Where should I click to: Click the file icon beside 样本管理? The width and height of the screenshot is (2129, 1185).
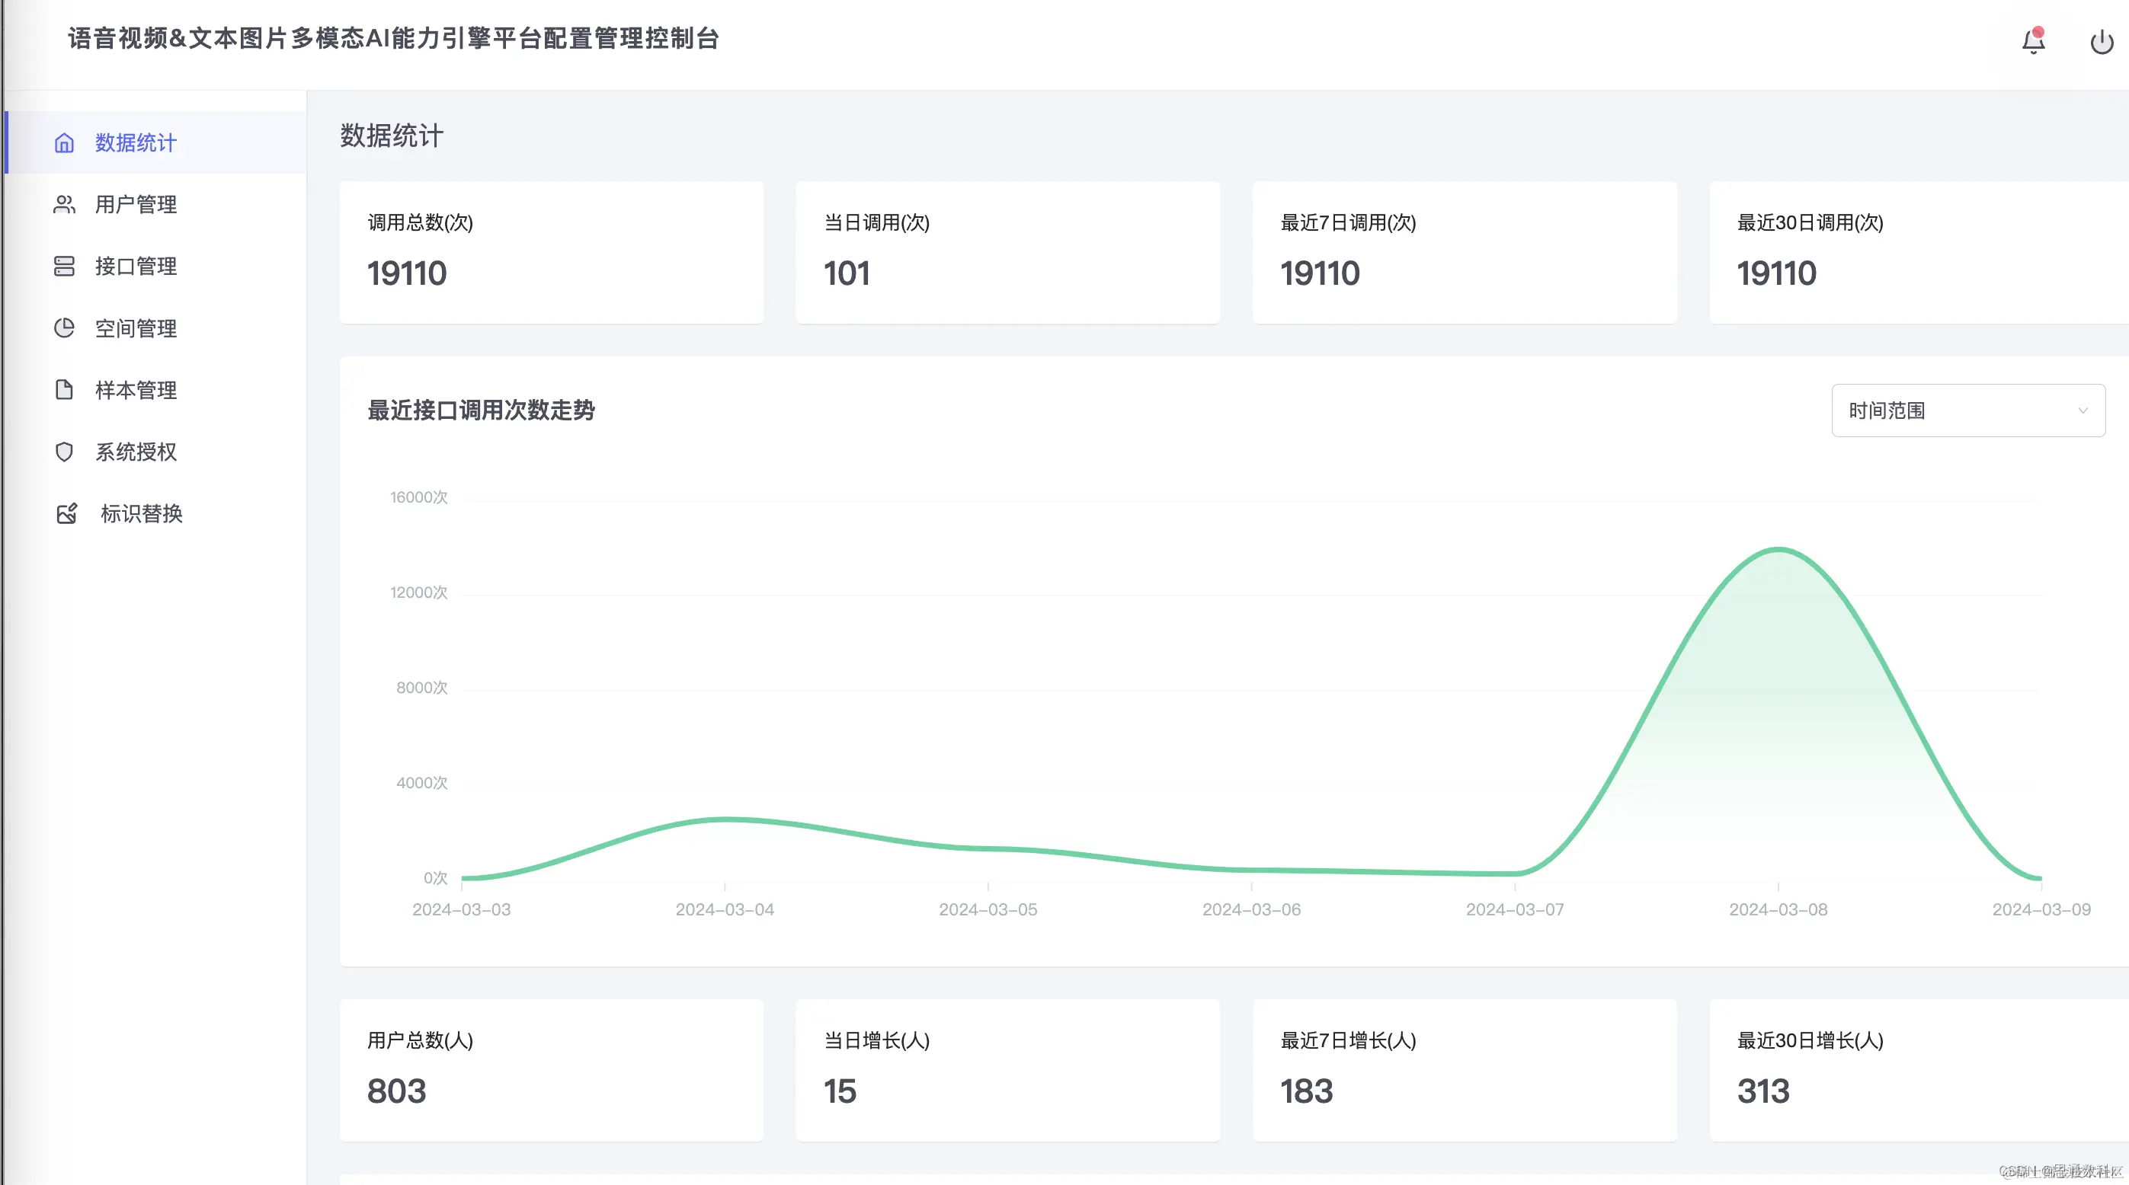click(65, 390)
